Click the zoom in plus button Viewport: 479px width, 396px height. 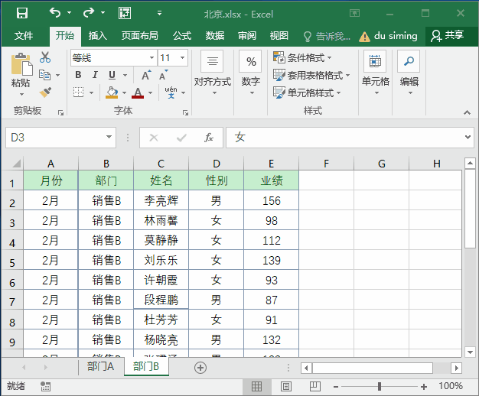424,387
